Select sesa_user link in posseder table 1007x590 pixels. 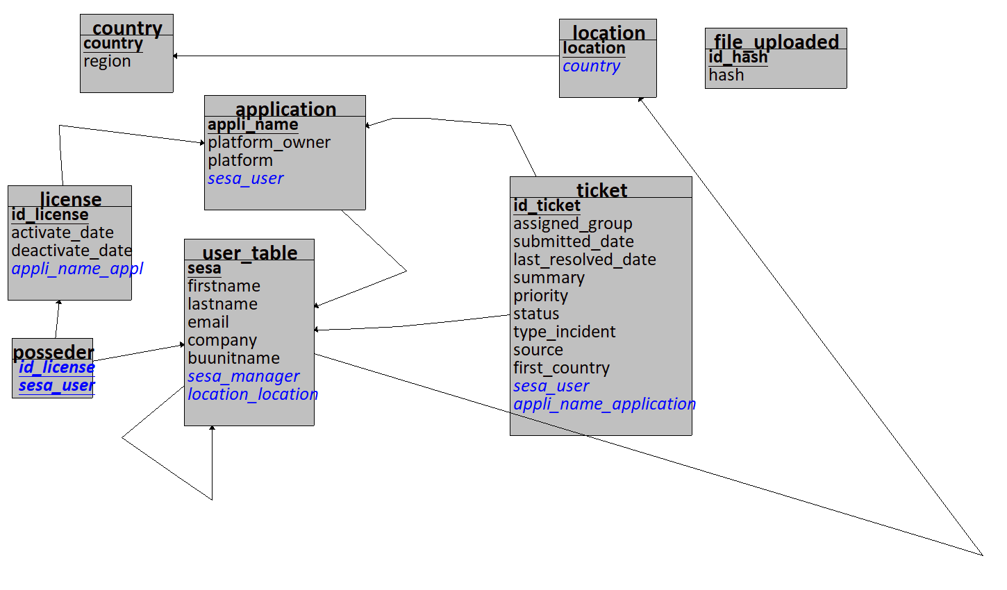[x=57, y=386]
